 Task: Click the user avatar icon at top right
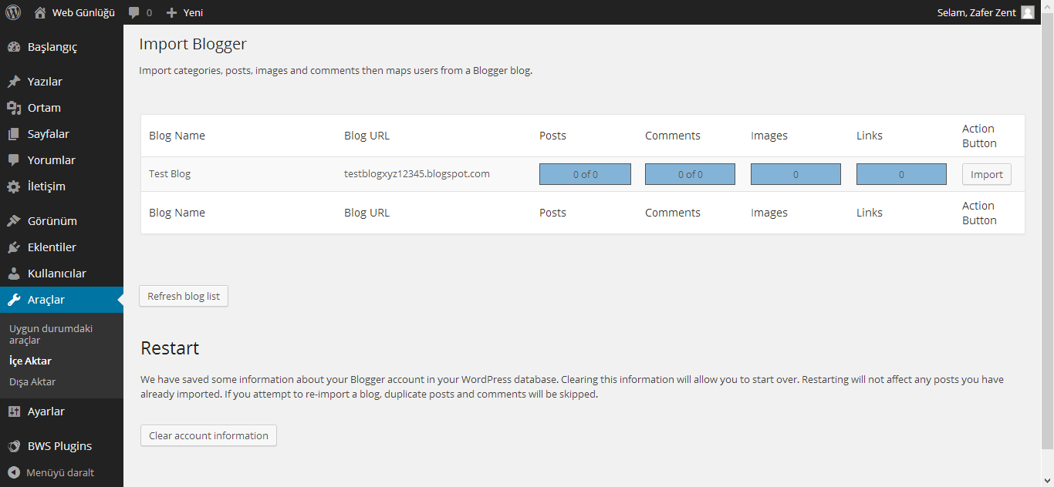1027,12
